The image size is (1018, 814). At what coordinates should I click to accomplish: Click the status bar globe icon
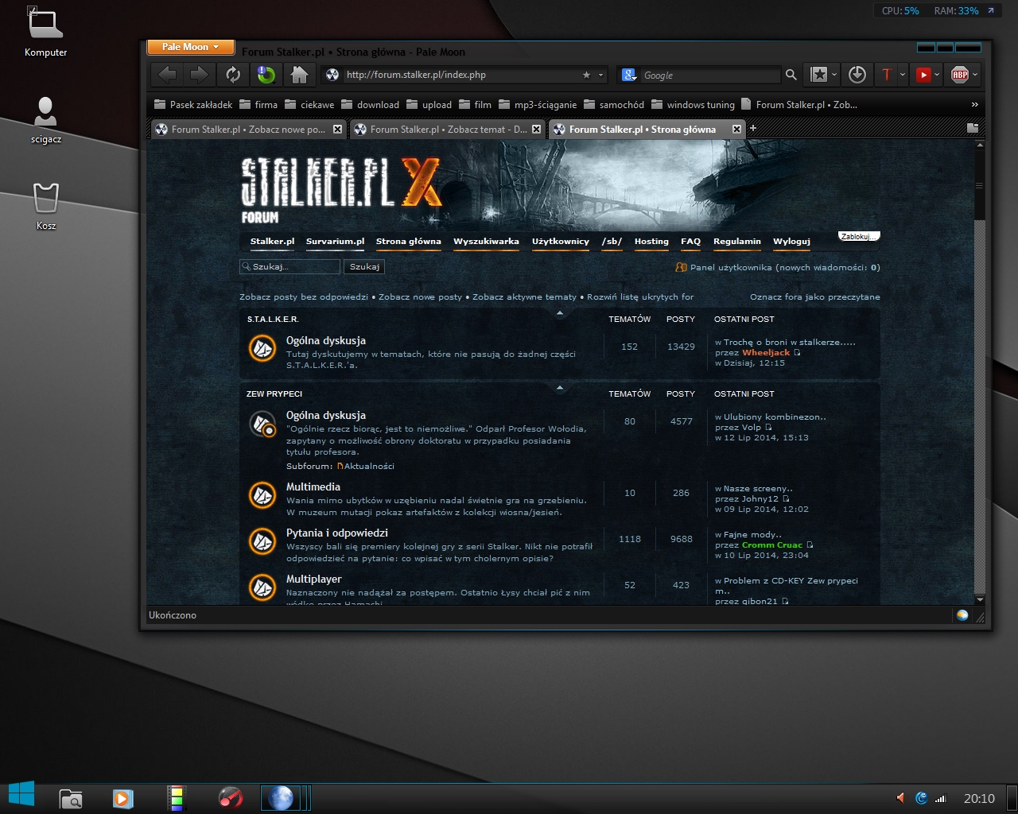[x=962, y=615]
